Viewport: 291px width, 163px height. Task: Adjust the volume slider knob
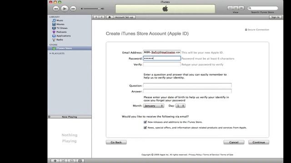pyautogui.click(x=99, y=9)
